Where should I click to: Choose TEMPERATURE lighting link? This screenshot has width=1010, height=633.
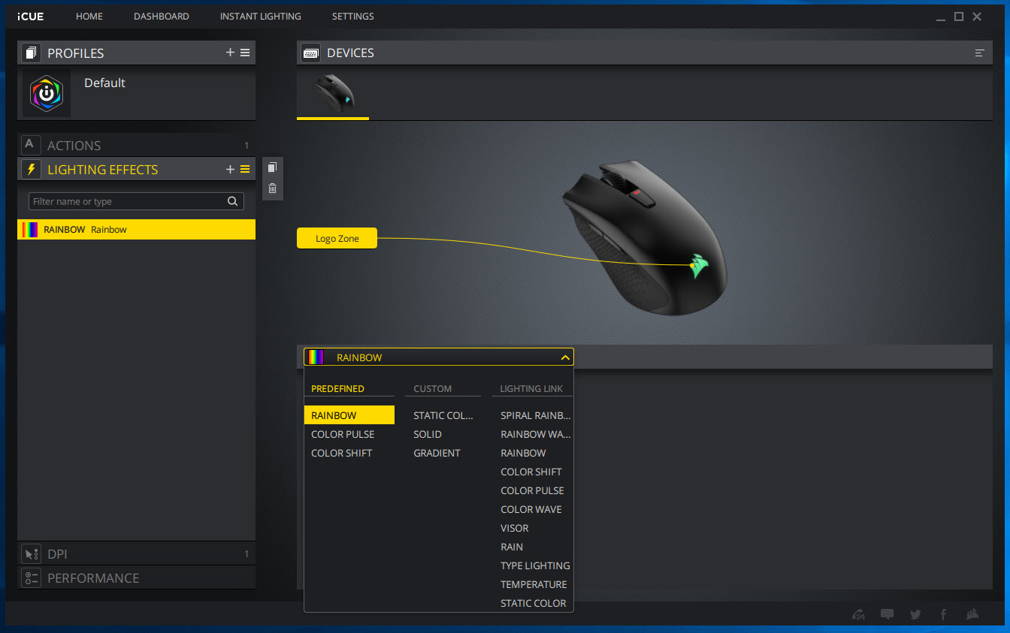pyautogui.click(x=534, y=584)
